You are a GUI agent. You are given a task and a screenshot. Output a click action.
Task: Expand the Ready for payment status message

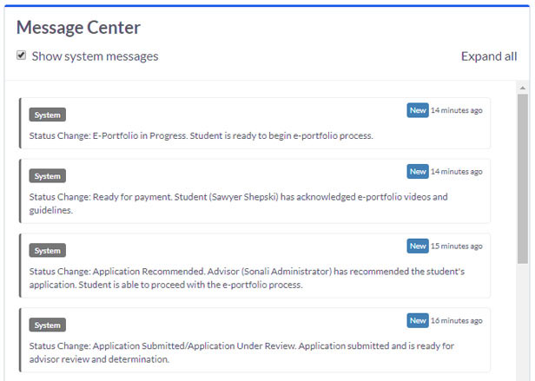click(254, 191)
